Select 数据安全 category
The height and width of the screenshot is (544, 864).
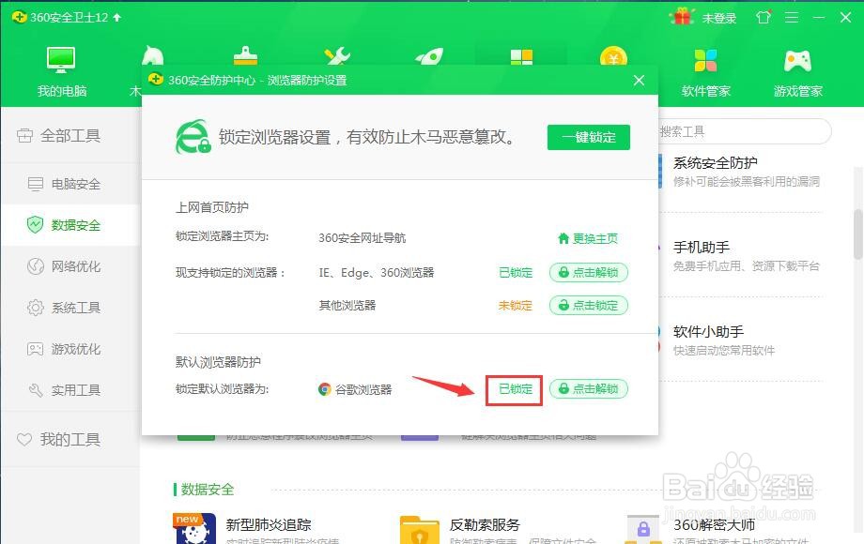[x=70, y=225]
